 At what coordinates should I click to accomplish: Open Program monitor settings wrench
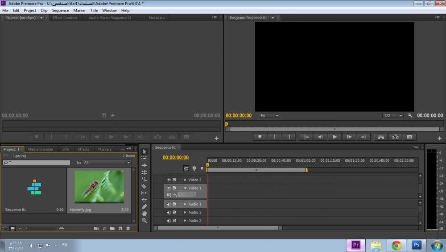[x=411, y=116]
